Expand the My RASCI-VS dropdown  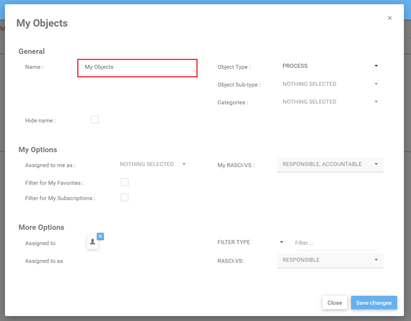330,164
